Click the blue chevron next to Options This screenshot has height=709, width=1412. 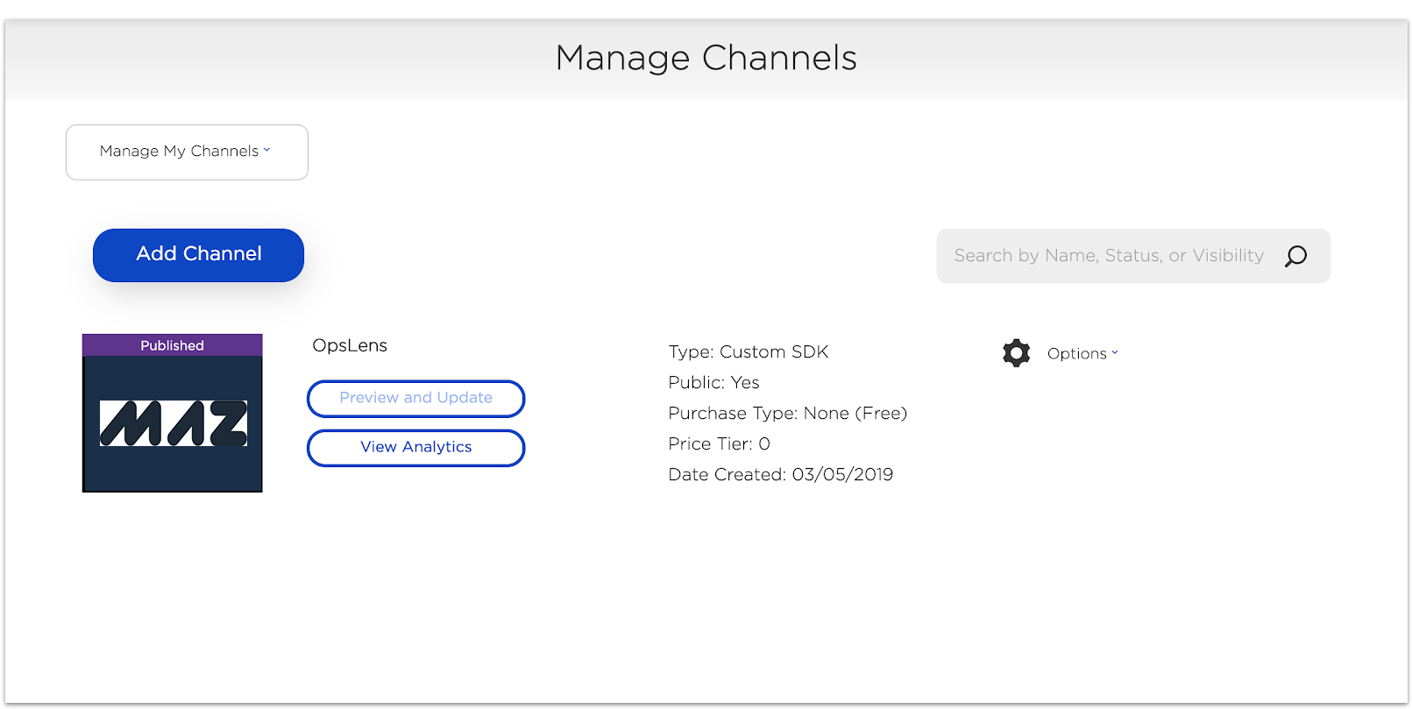point(1115,353)
